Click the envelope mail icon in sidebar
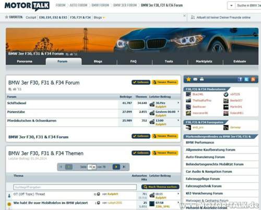 tap(195, 79)
